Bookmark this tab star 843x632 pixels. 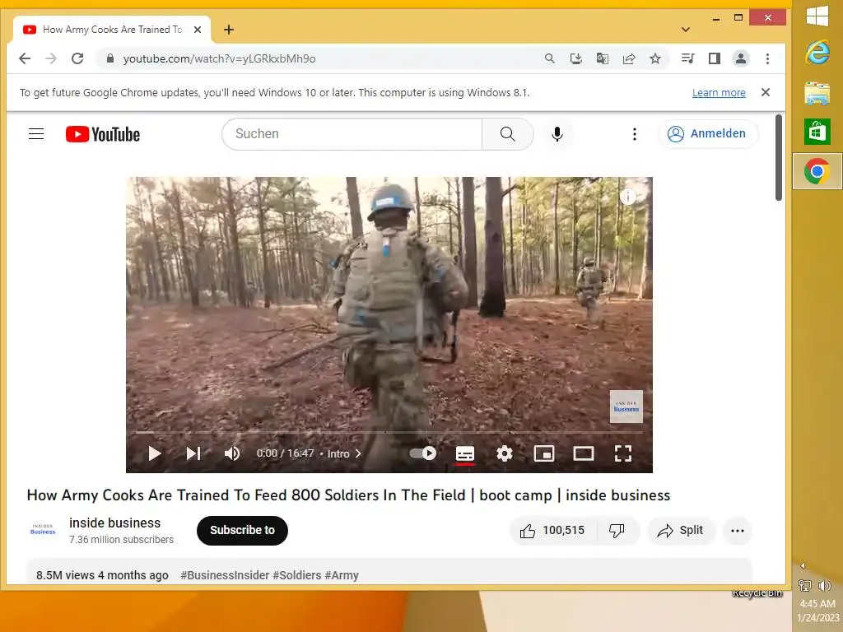654,58
